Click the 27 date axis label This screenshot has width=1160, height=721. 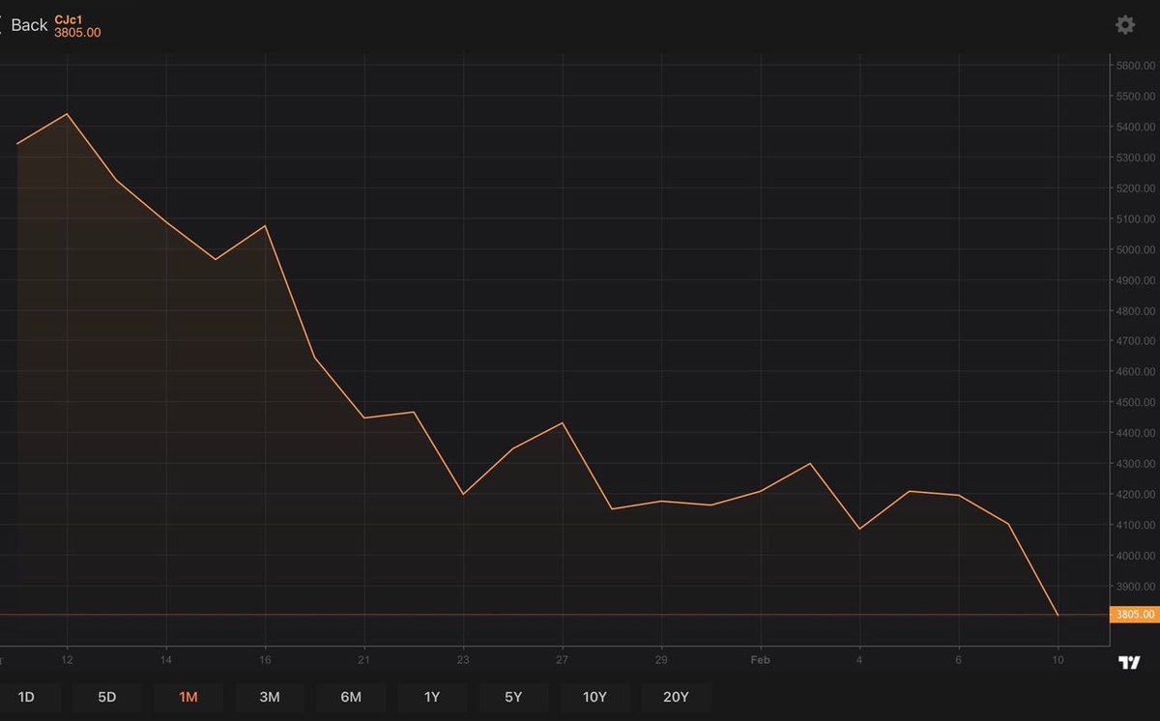coord(563,660)
